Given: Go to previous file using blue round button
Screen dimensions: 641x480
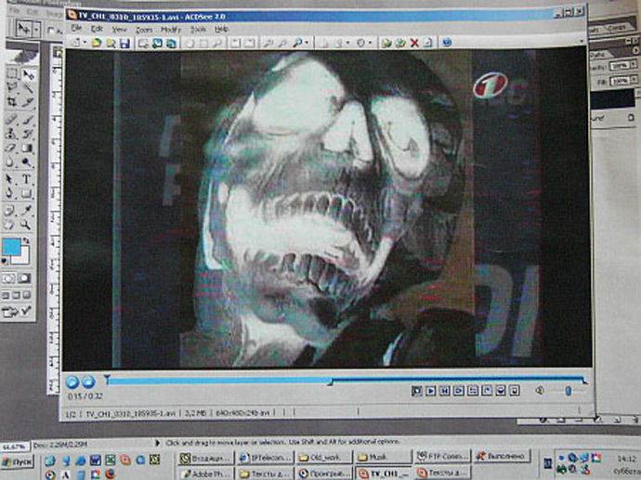Looking at the screenshot, I should click(72, 382).
